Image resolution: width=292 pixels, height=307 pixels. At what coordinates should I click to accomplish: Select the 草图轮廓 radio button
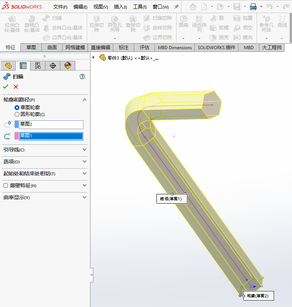[17, 107]
